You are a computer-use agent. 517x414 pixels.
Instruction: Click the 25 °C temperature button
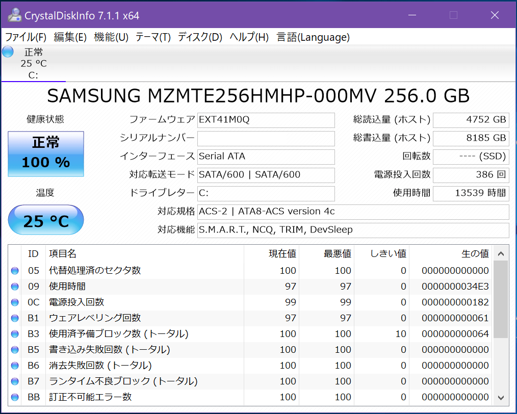click(x=46, y=220)
